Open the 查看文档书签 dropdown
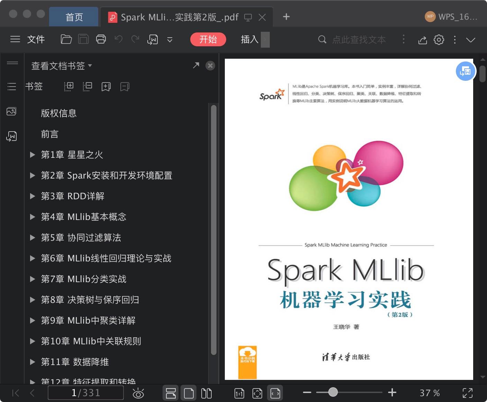This screenshot has height=402, width=487. coord(62,66)
